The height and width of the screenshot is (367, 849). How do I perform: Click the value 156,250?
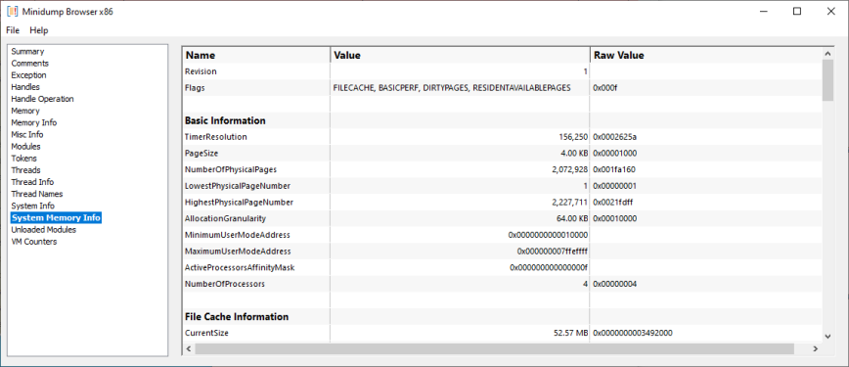[573, 137]
